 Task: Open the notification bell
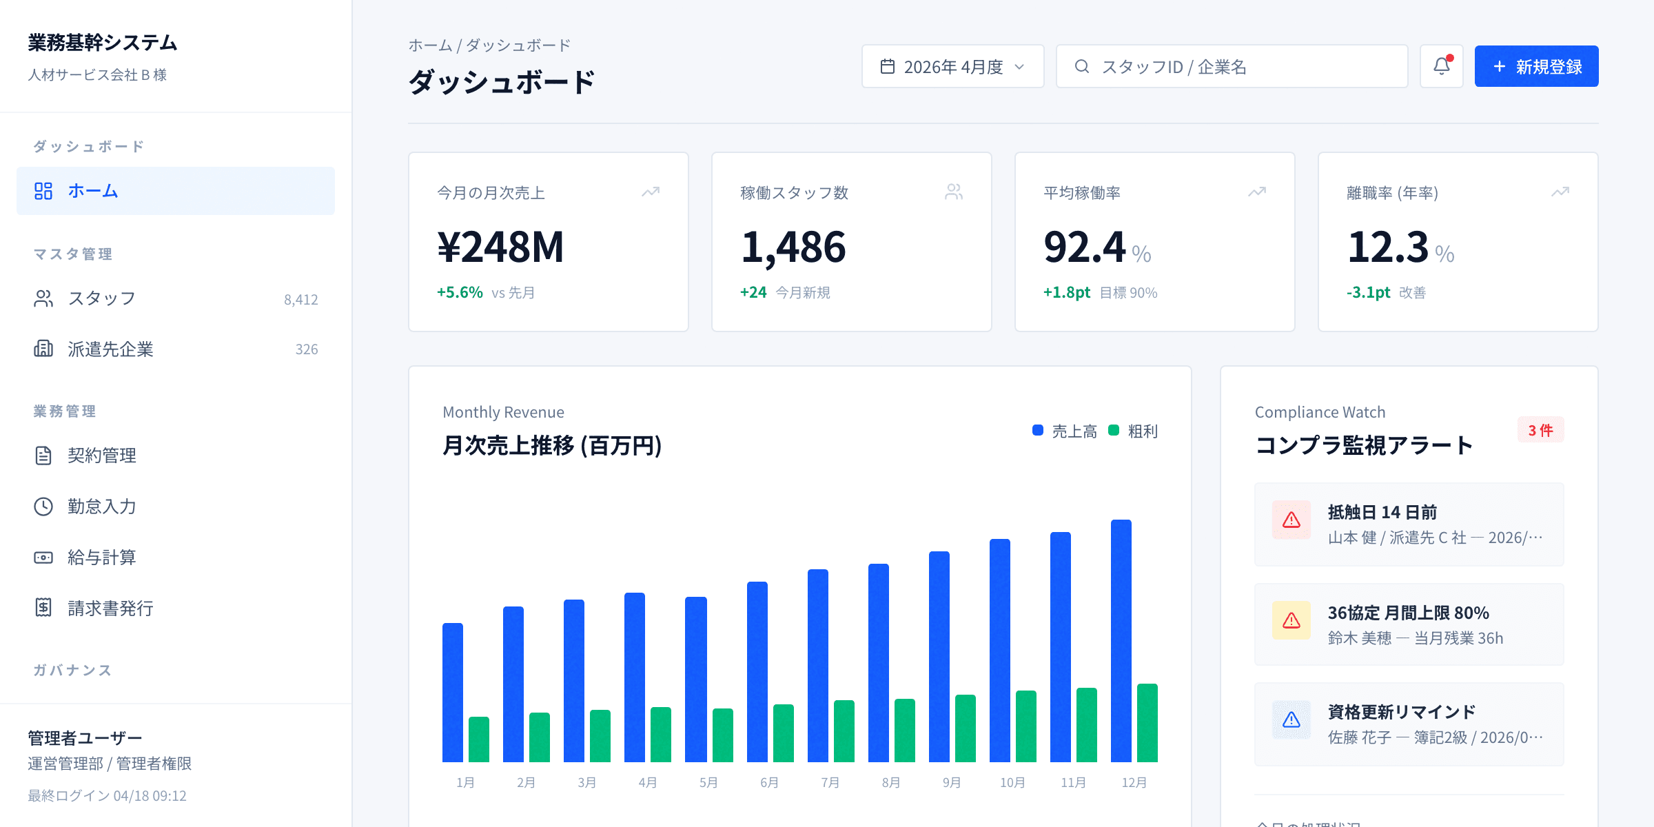pyautogui.click(x=1442, y=65)
